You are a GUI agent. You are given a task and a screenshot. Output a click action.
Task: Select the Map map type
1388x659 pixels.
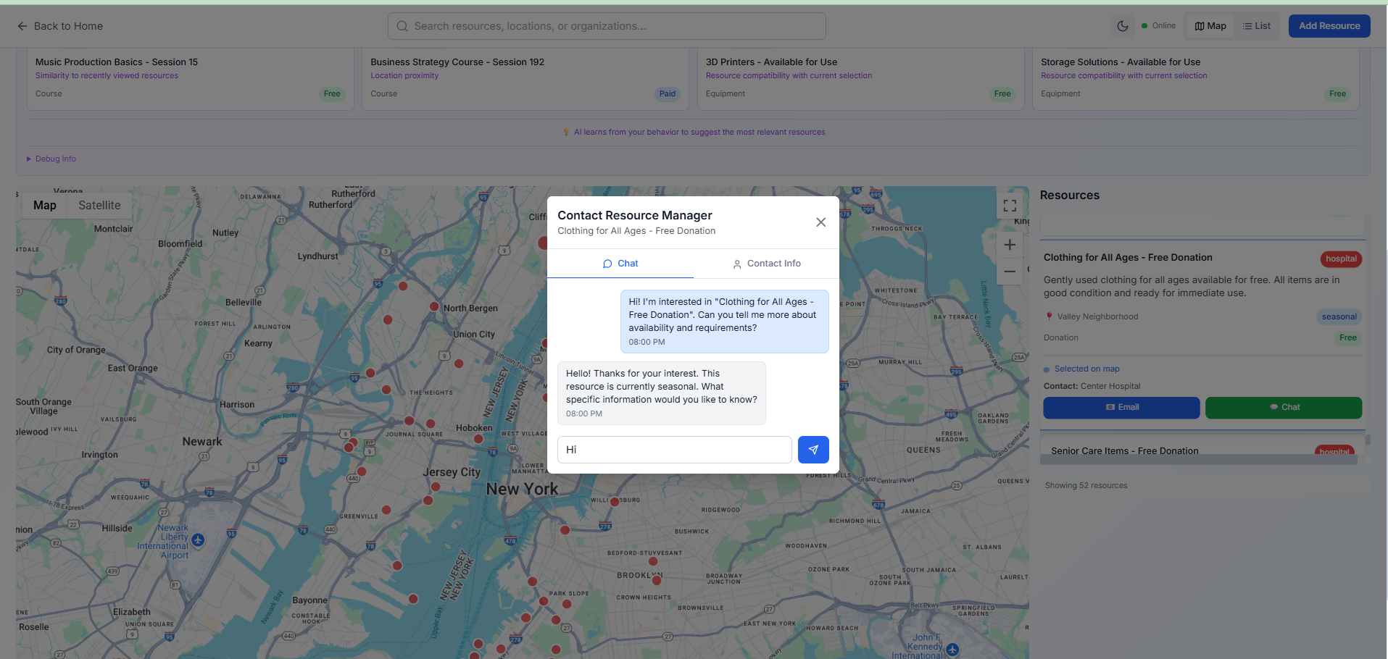(x=45, y=206)
